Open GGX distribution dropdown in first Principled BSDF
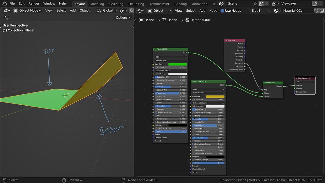Image resolution: width=325 pixels, height=183 pixels. [171, 57]
